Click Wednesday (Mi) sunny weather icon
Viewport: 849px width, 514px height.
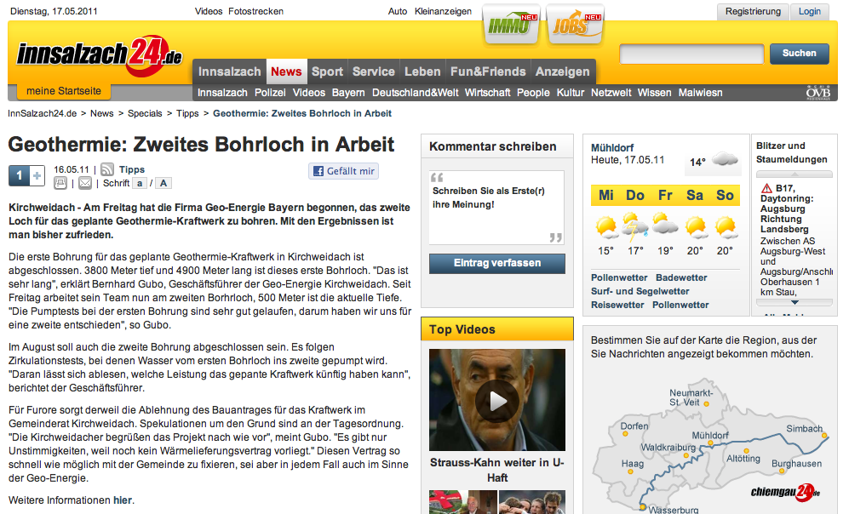click(x=606, y=226)
